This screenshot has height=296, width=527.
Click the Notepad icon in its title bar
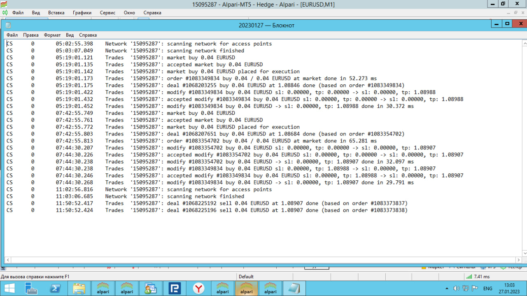pyautogui.click(x=8, y=25)
